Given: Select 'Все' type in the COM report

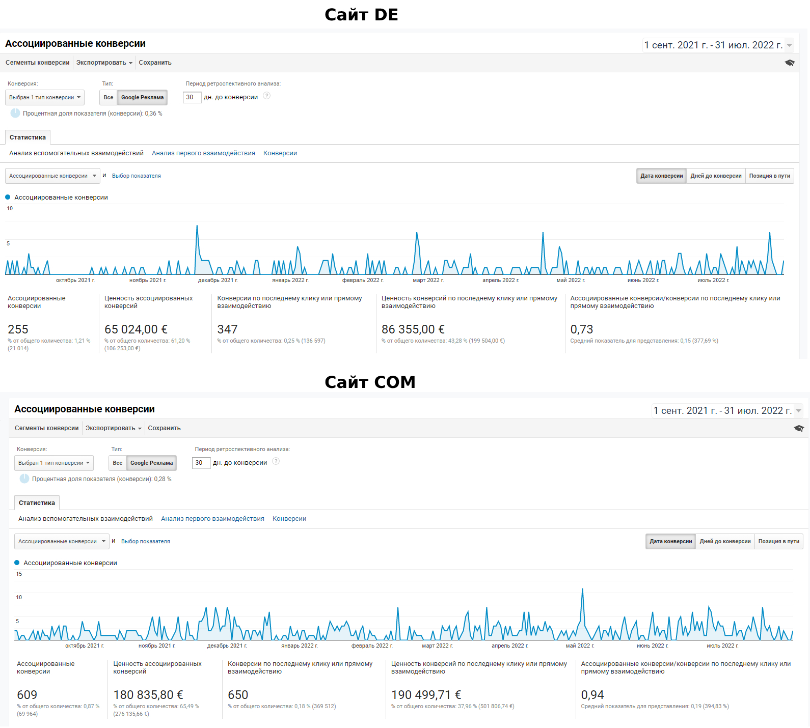Looking at the screenshot, I should [118, 463].
